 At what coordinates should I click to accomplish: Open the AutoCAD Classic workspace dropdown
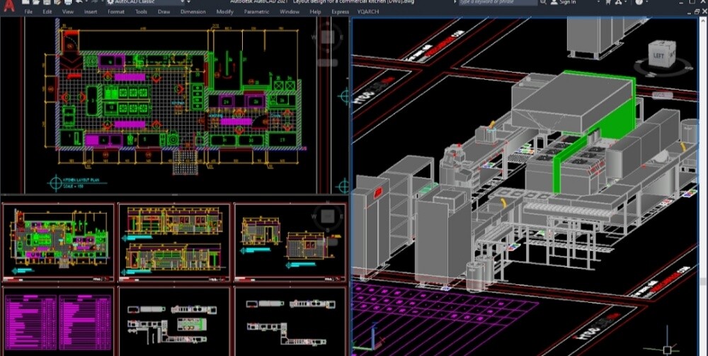coord(183,2)
